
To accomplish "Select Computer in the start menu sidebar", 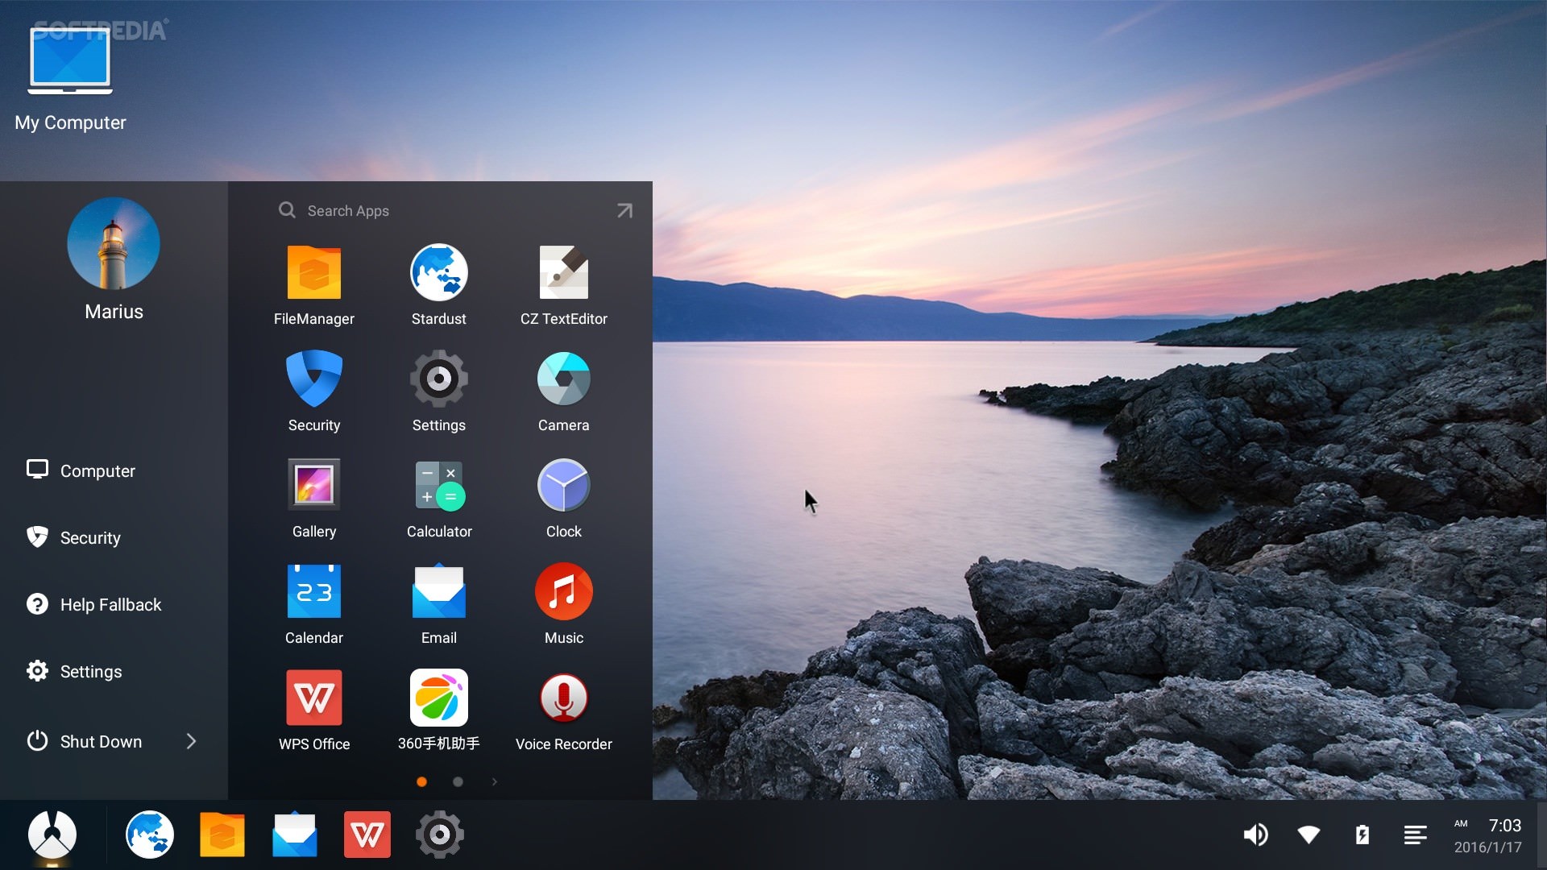I will tap(96, 470).
